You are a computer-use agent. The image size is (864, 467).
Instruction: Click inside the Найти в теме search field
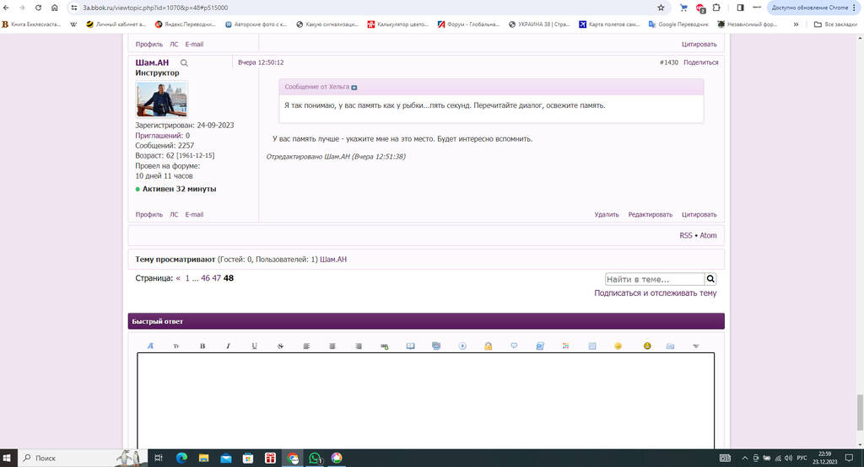point(655,279)
